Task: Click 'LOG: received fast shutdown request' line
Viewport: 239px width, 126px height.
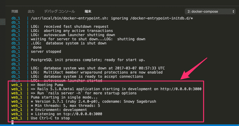Action: [70, 27]
